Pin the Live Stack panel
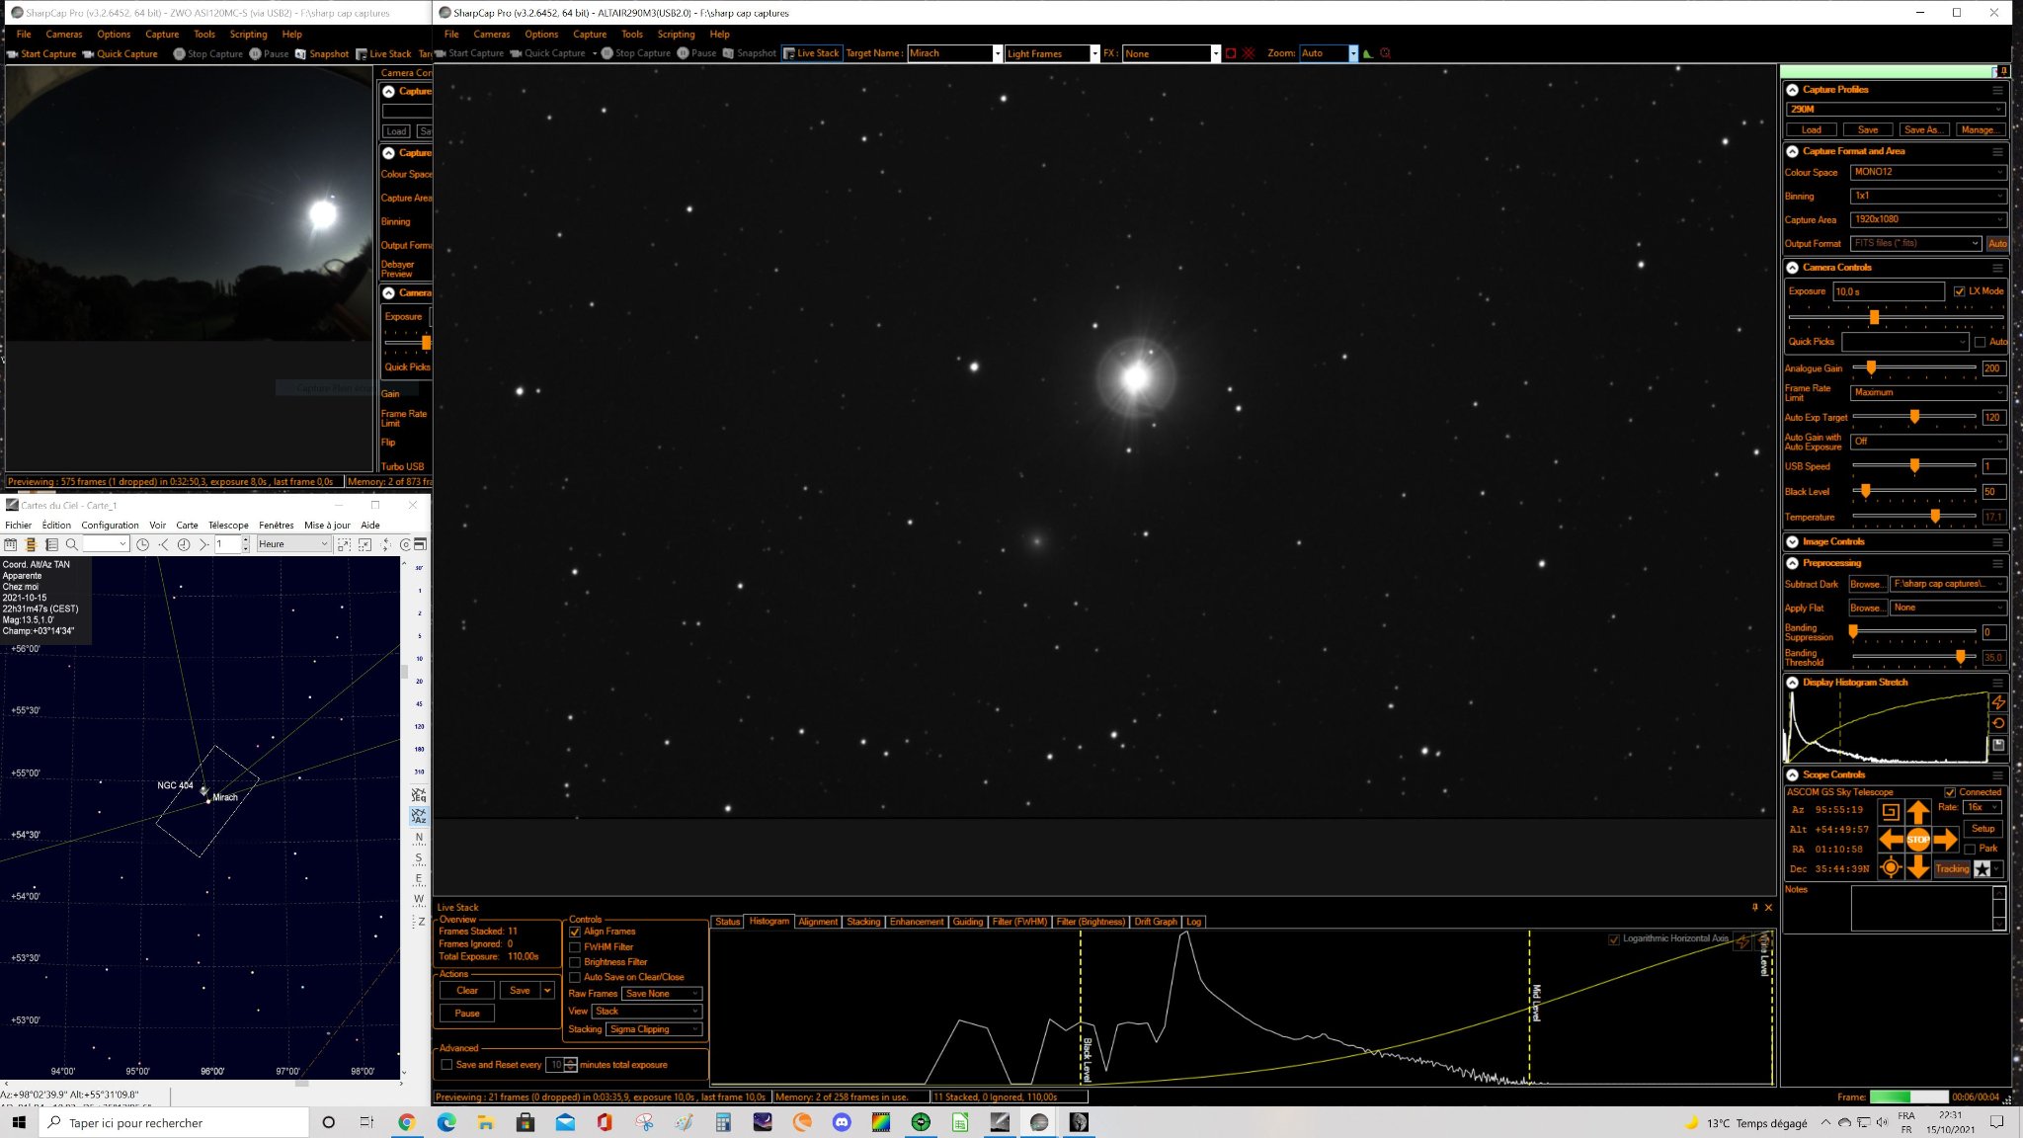This screenshot has width=2023, height=1138. tap(1754, 907)
